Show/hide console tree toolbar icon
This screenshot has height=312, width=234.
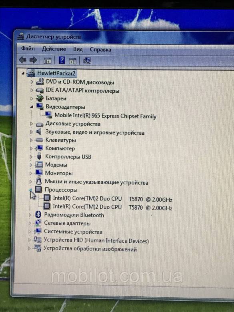47,60
